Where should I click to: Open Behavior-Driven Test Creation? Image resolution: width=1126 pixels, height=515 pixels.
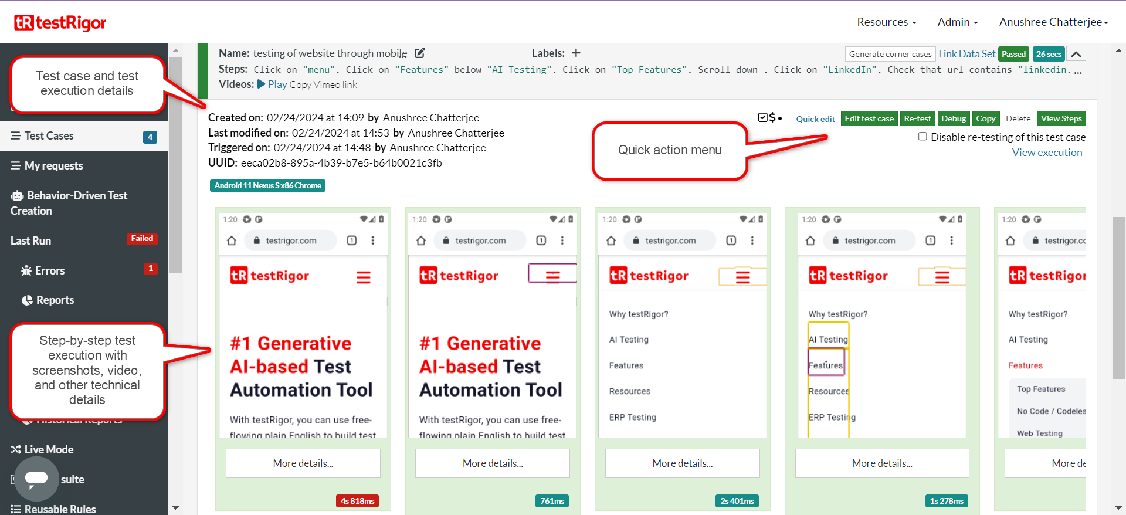pyautogui.click(x=69, y=203)
